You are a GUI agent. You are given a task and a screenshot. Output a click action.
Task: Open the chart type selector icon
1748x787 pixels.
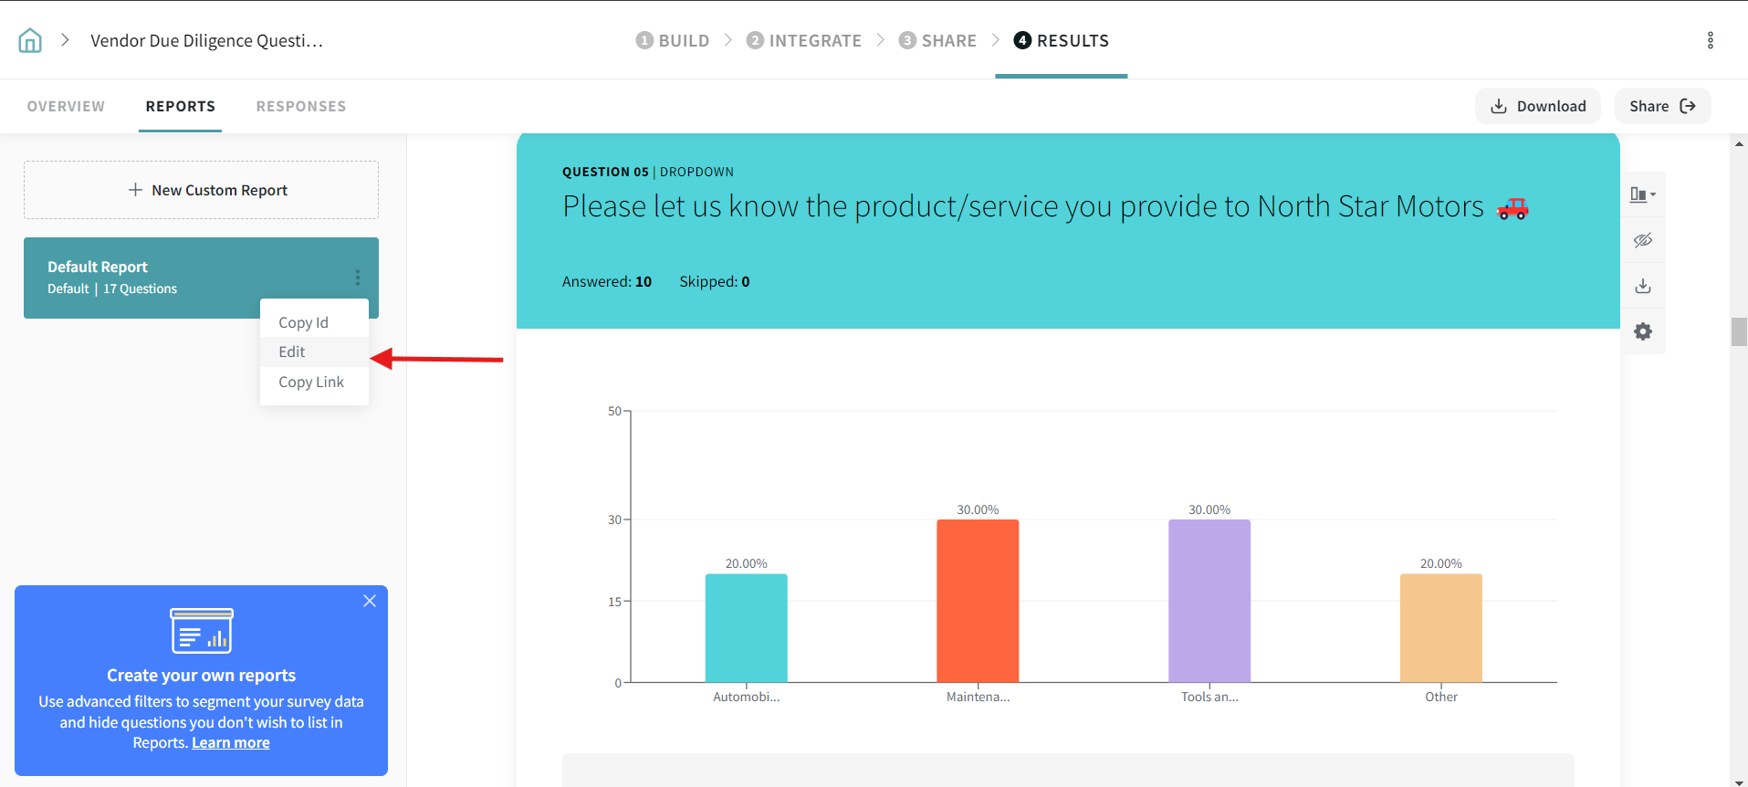[1642, 194]
